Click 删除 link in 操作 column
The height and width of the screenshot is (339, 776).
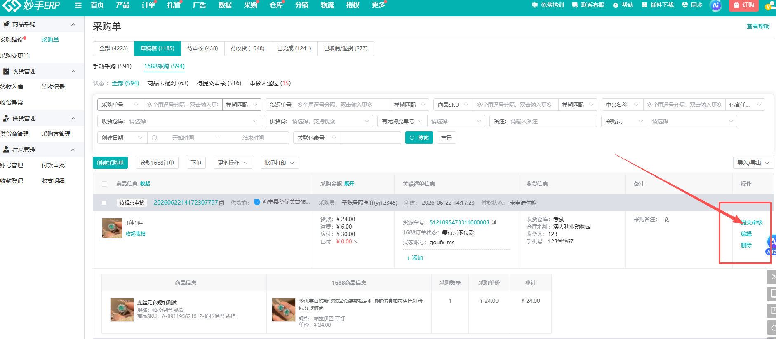click(746, 245)
